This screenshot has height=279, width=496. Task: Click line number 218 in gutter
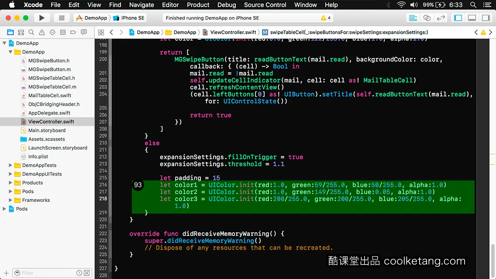click(103, 198)
